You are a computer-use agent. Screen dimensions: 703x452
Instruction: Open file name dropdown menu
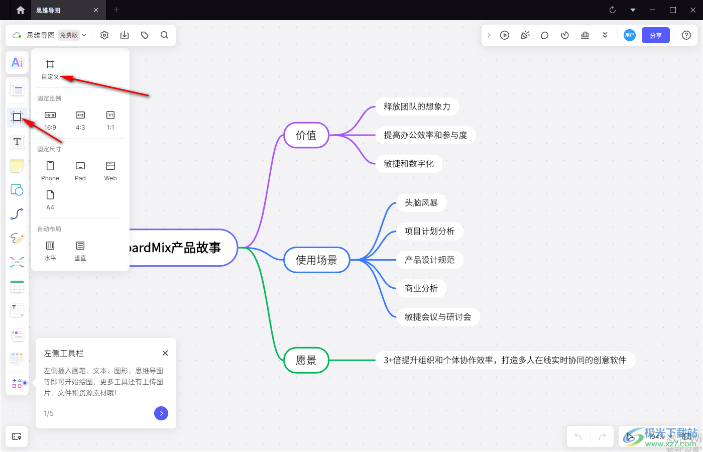click(x=84, y=35)
